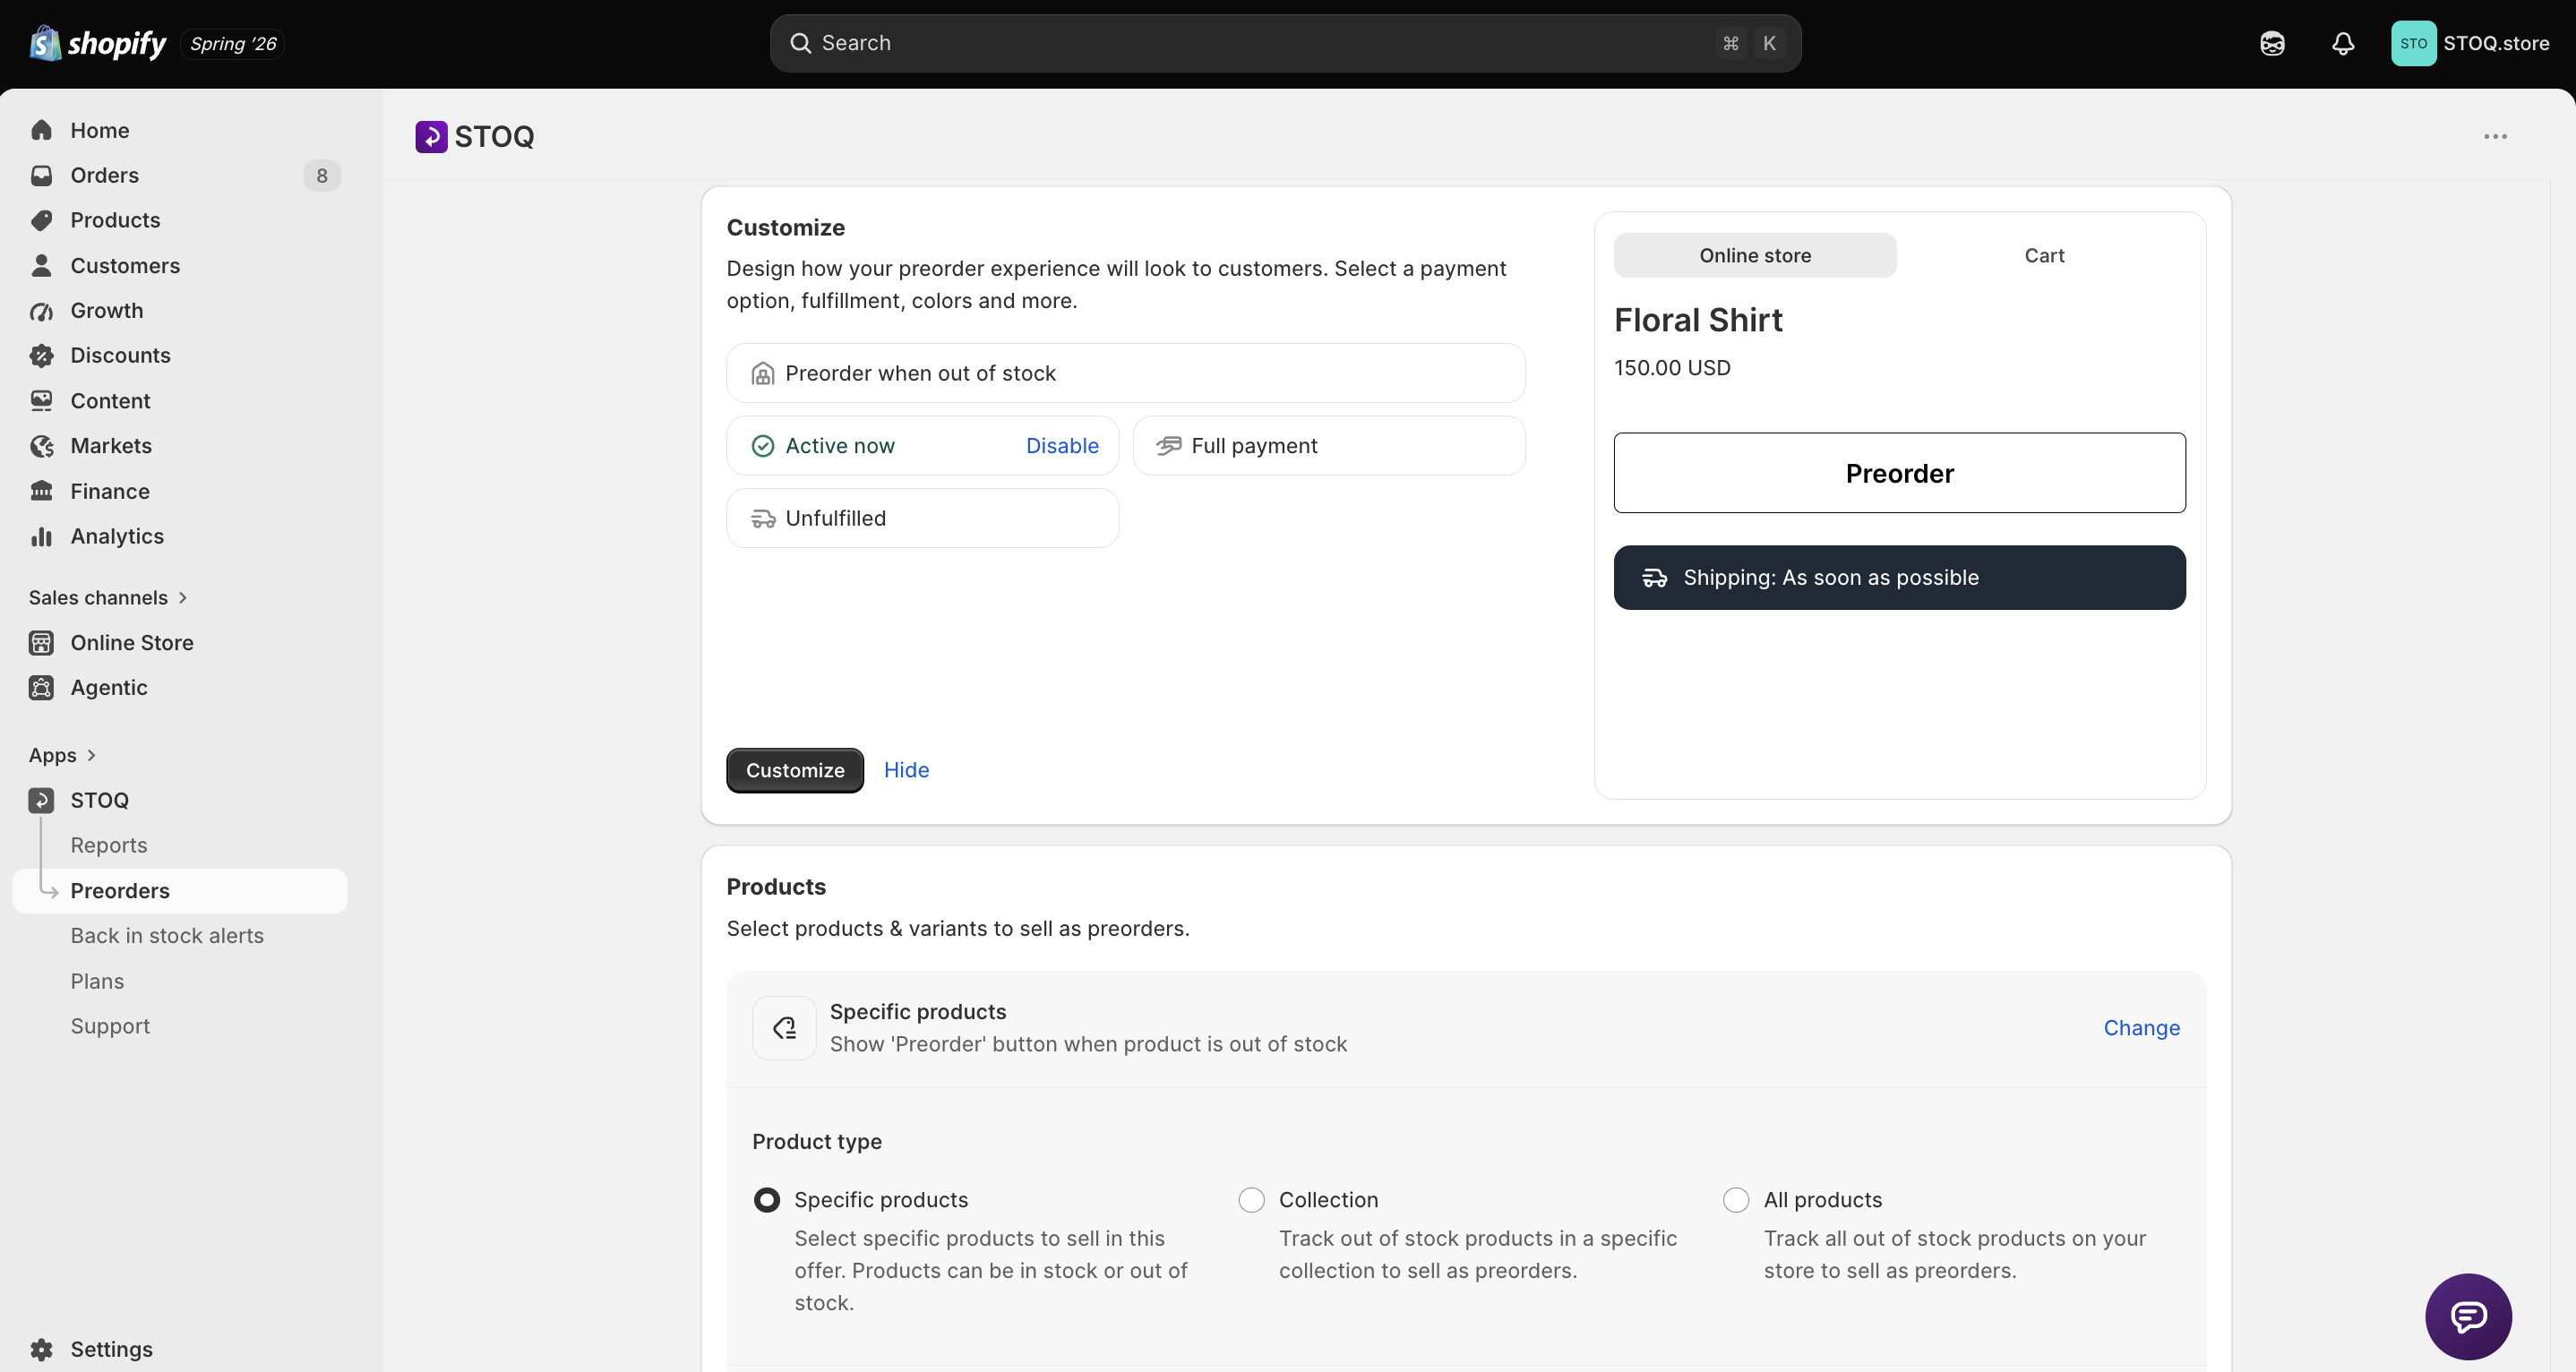Viewport: 2576px width, 1372px height.
Task: Click the Products tag icon
Action: [x=41, y=220]
